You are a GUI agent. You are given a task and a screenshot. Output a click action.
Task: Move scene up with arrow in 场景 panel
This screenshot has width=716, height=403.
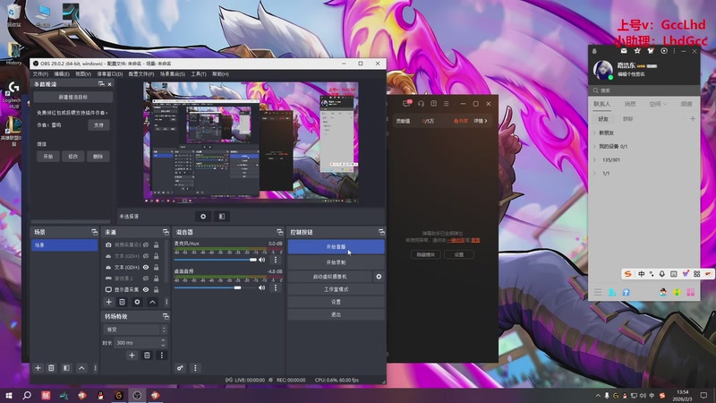coord(81,368)
